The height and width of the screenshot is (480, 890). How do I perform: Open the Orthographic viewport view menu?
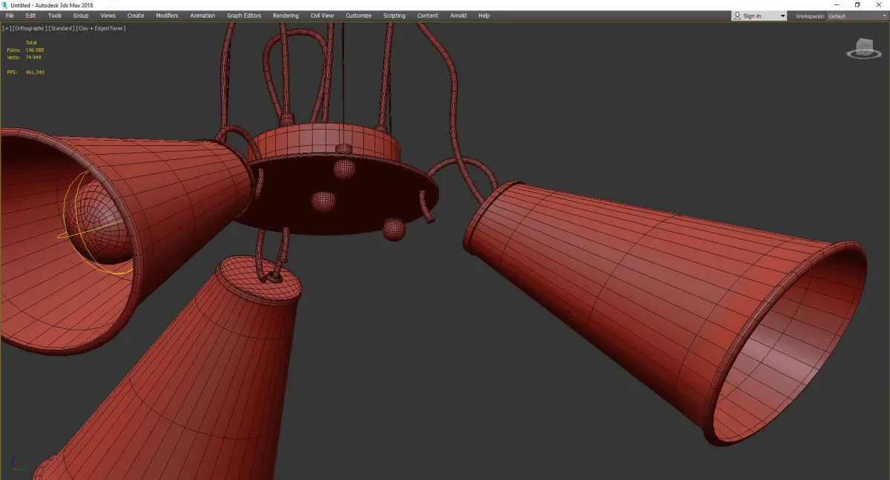(x=29, y=28)
